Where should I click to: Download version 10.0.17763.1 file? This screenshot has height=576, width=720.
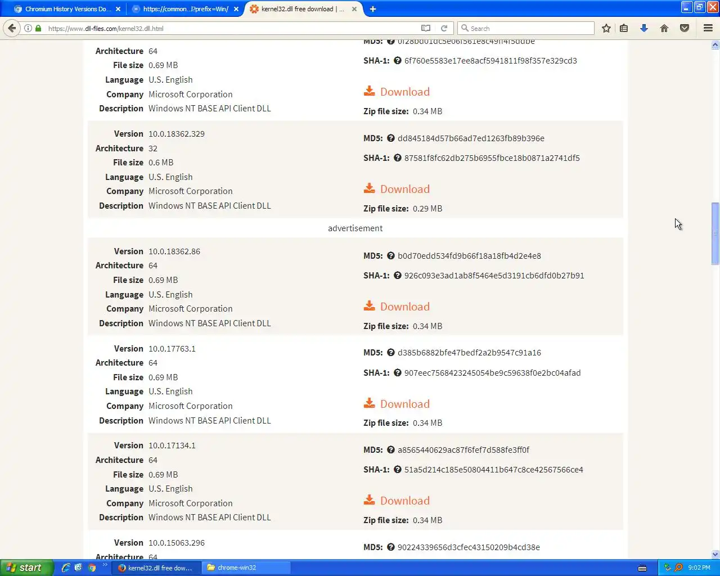[397, 404]
